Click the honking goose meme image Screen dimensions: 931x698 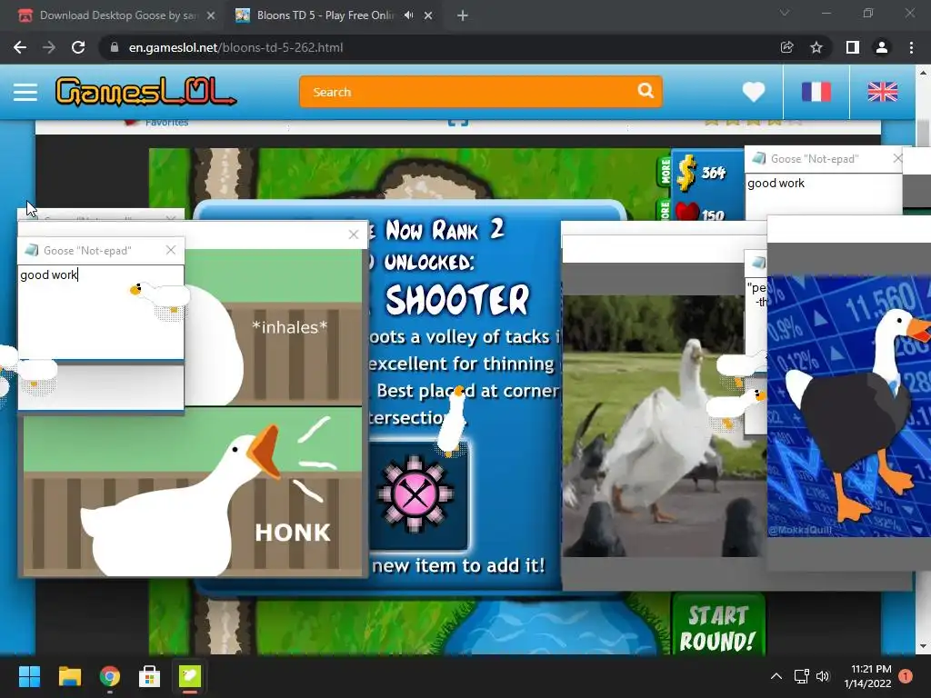(x=193, y=492)
